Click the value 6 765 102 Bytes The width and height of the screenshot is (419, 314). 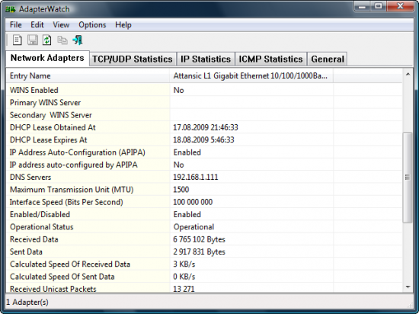199,239
